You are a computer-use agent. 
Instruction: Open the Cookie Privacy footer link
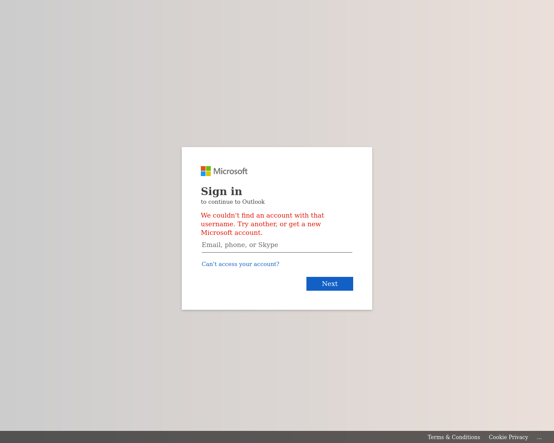click(509, 437)
